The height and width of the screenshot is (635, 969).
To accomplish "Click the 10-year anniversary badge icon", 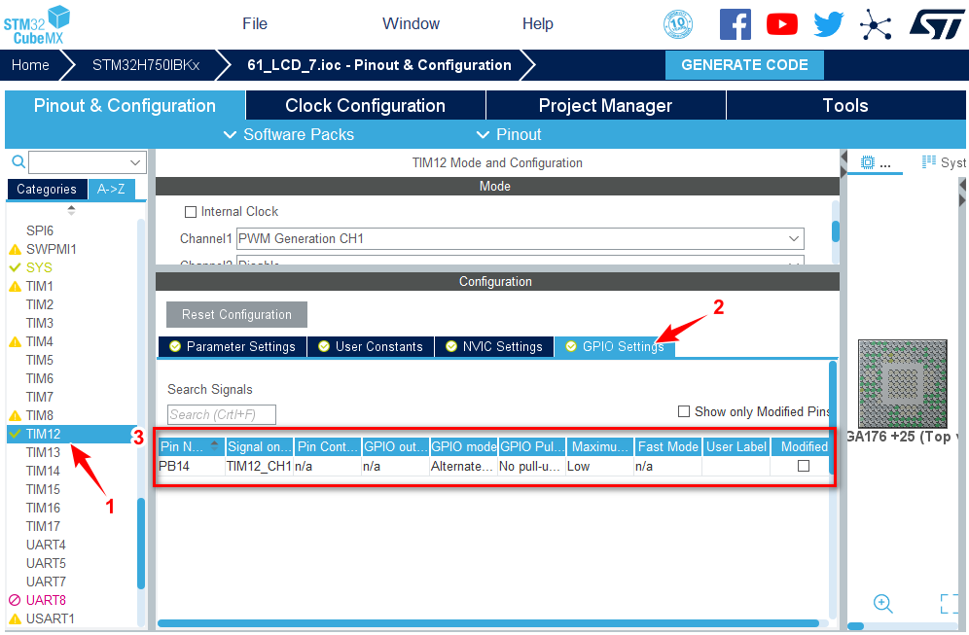I will point(678,24).
